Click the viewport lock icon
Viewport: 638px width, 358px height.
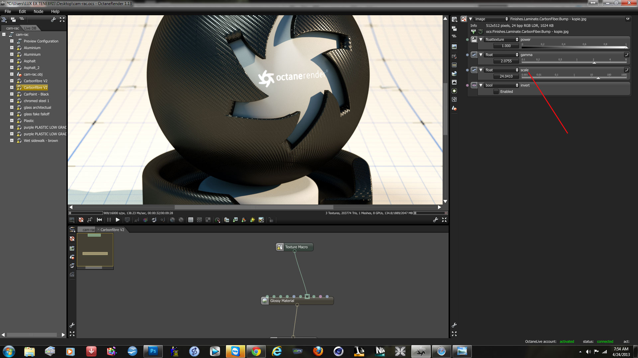coord(271,220)
